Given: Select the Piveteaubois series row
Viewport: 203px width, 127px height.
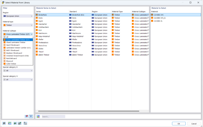Looking at the screenshot, I should (92, 42).
